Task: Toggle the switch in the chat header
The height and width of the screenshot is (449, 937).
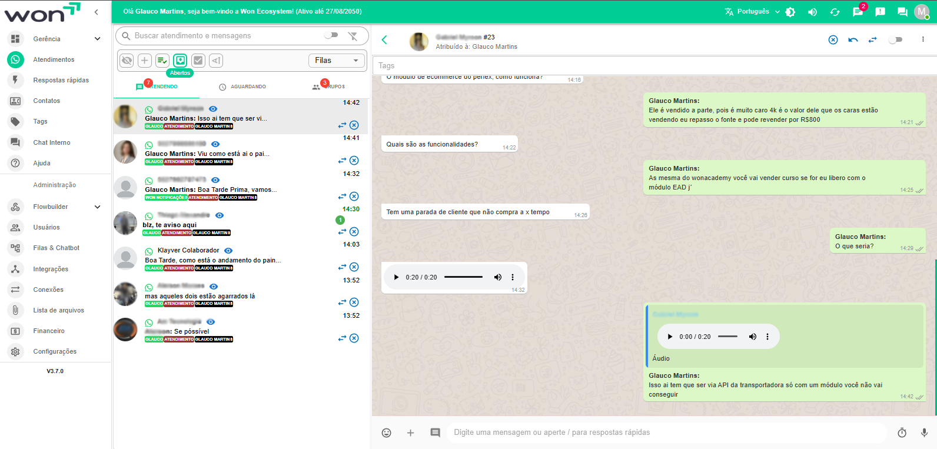Action: click(895, 39)
